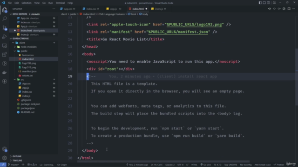Open robots.txt in the file tree
This screenshot has height=167, width=298.
coord(27,76)
